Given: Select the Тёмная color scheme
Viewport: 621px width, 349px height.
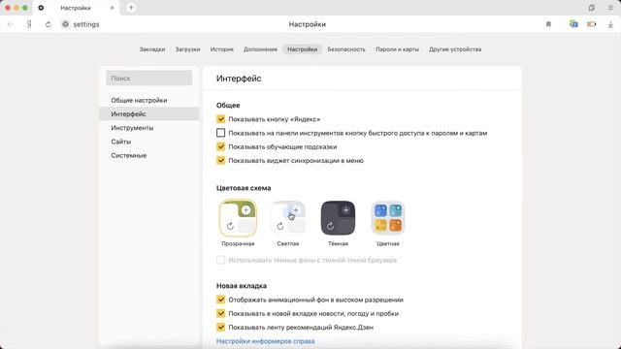Looking at the screenshot, I should coord(338,218).
